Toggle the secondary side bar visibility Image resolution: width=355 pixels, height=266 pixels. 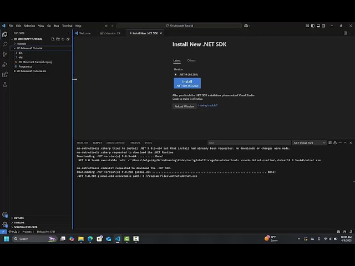(323, 26)
